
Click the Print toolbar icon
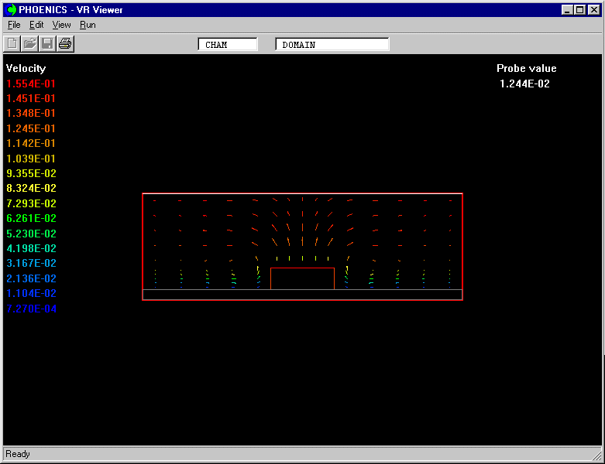tap(65, 44)
